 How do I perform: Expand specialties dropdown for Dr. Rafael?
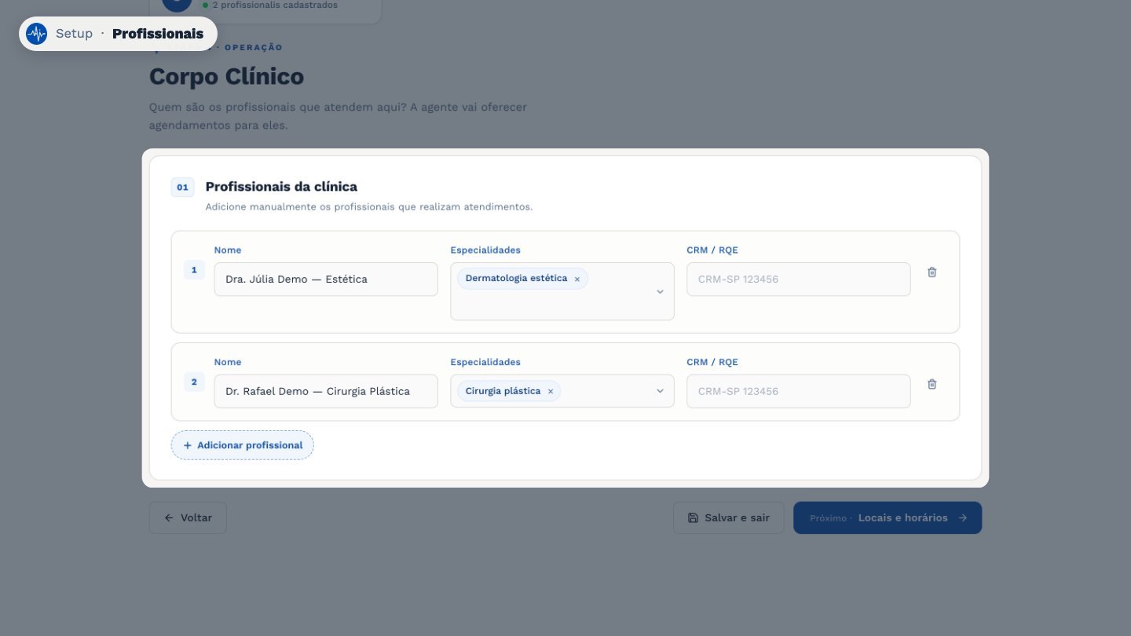[x=660, y=391]
